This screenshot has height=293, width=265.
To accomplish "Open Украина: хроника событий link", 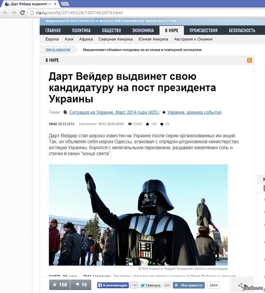I will (x=194, y=113).
